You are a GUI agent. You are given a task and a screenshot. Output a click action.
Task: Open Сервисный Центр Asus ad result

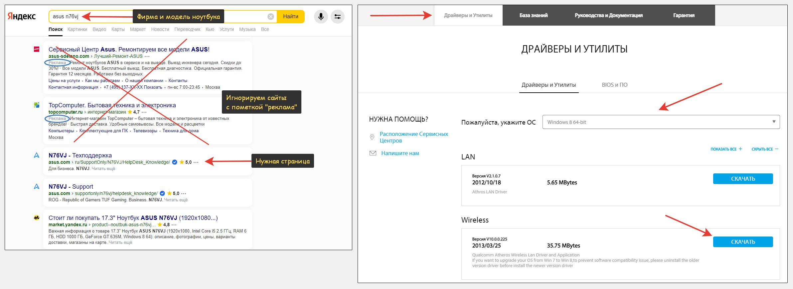pos(129,49)
